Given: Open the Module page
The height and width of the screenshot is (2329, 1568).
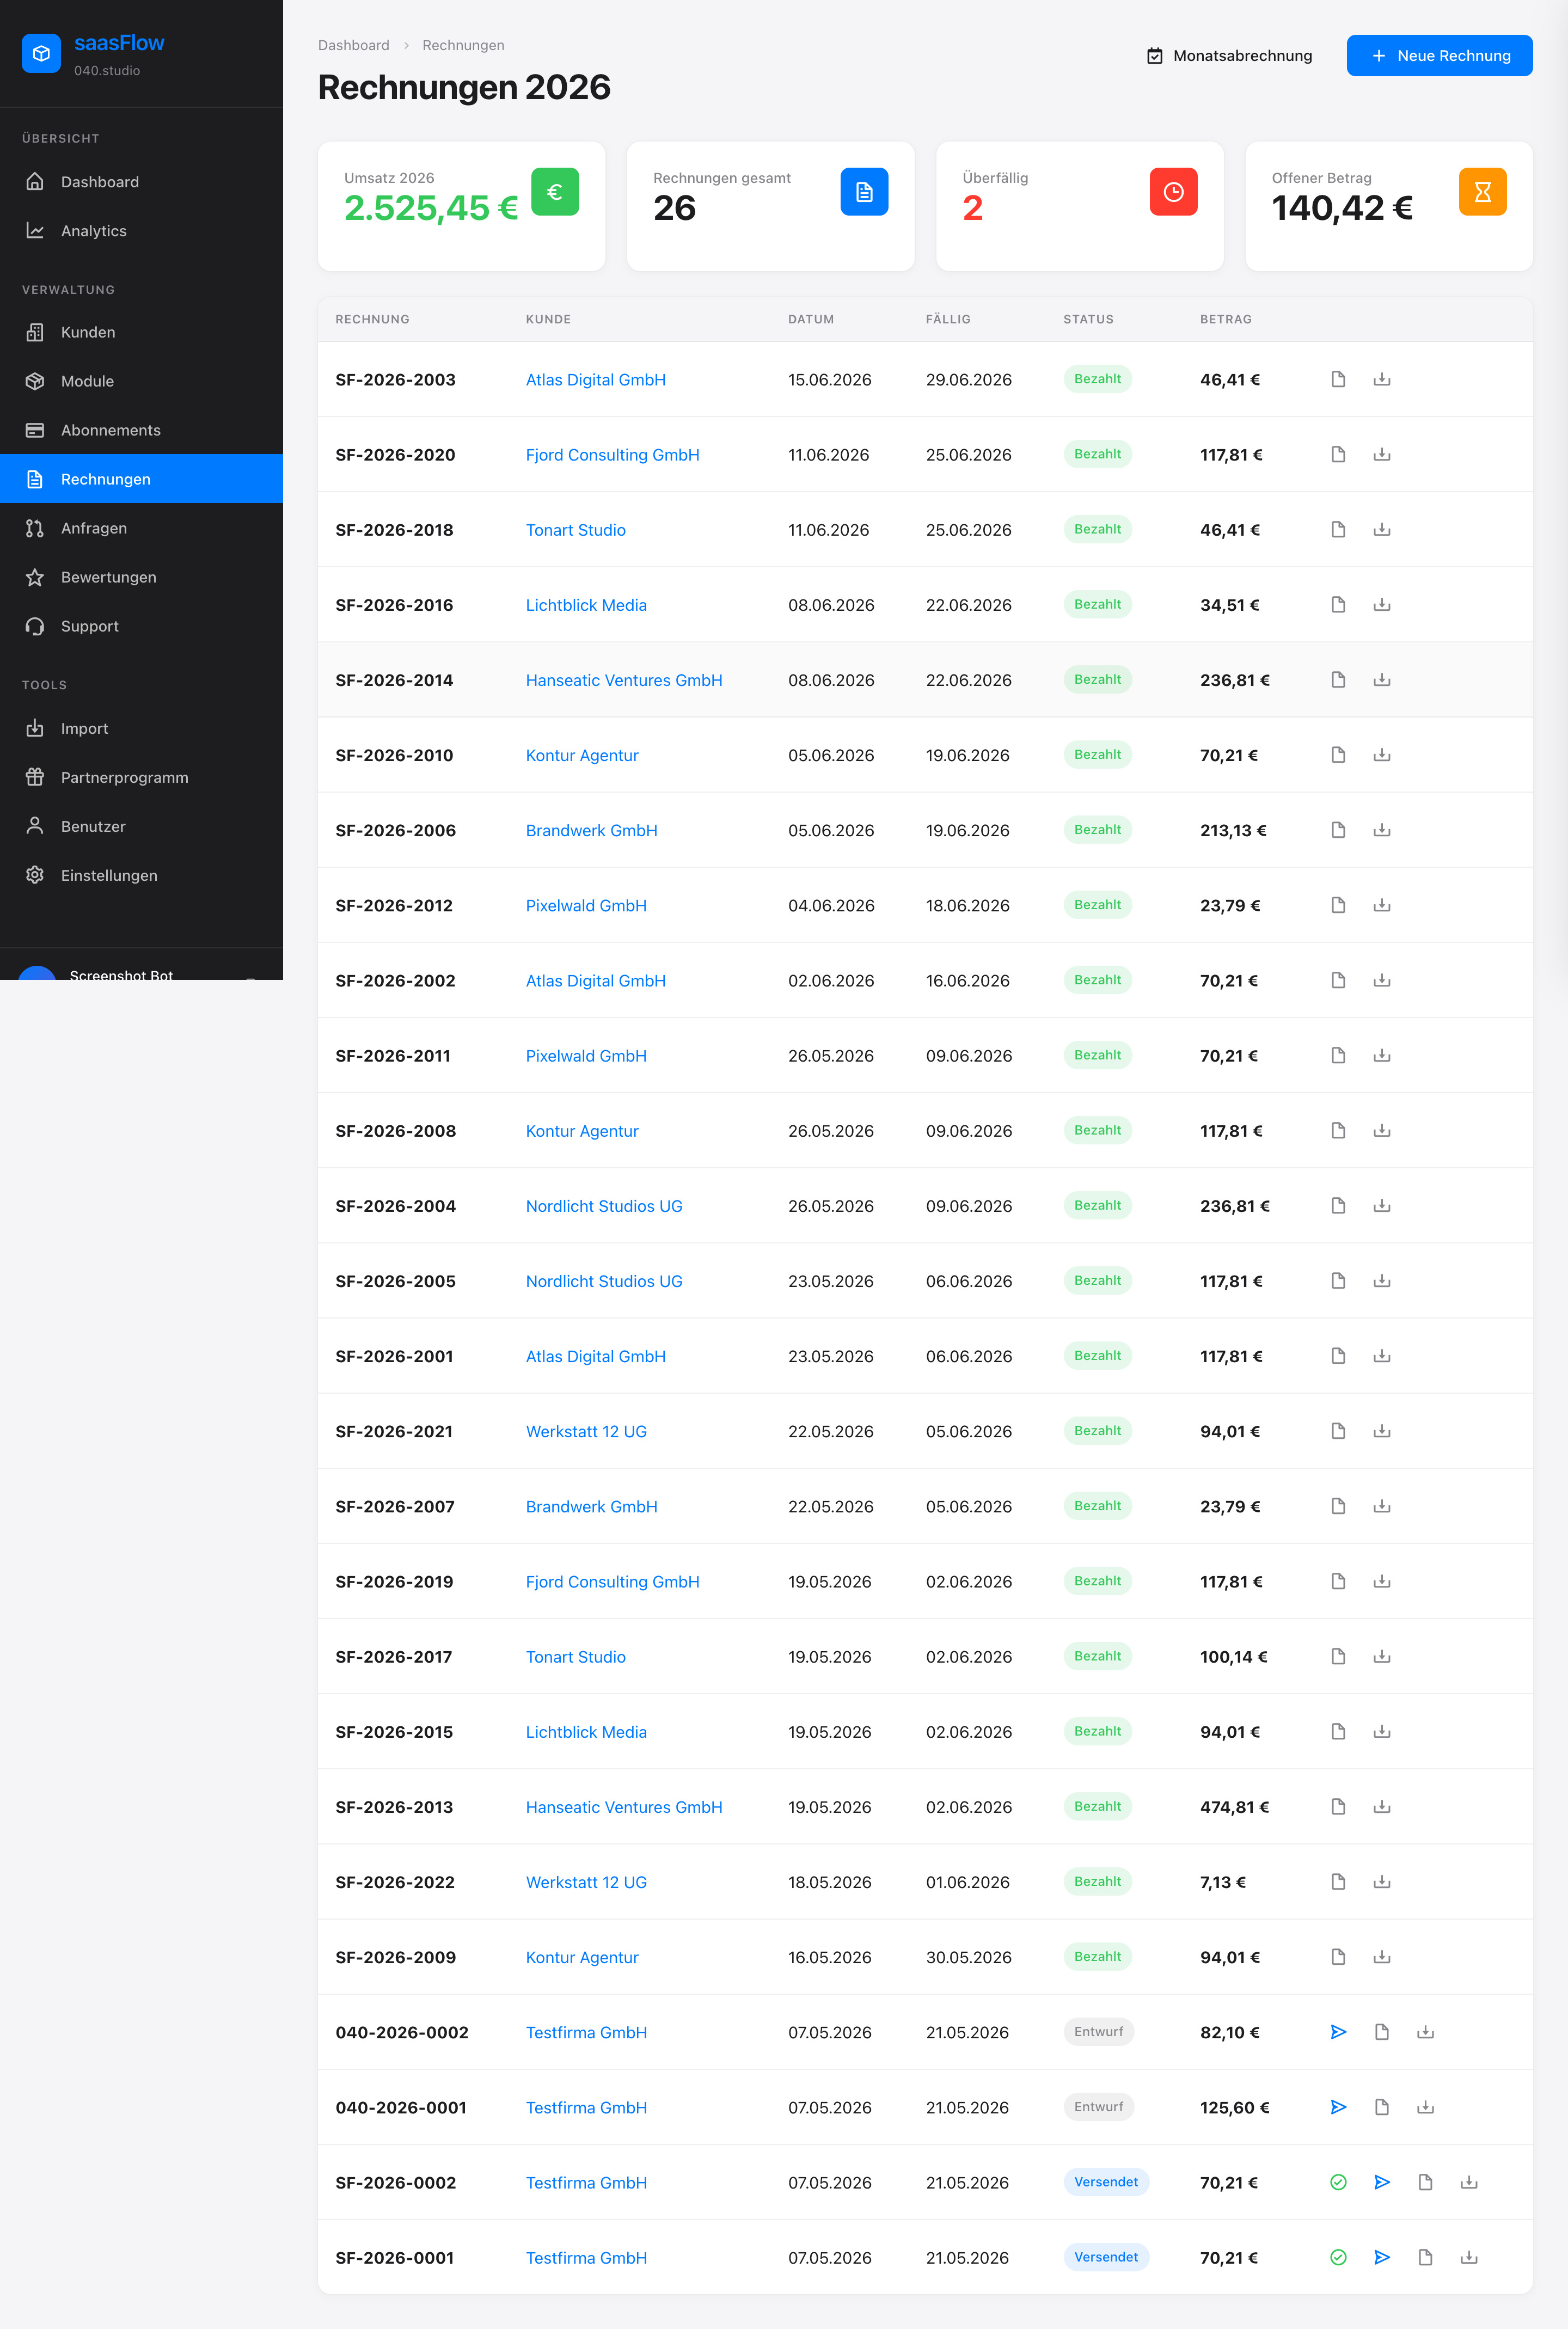Looking at the screenshot, I should pos(141,381).
